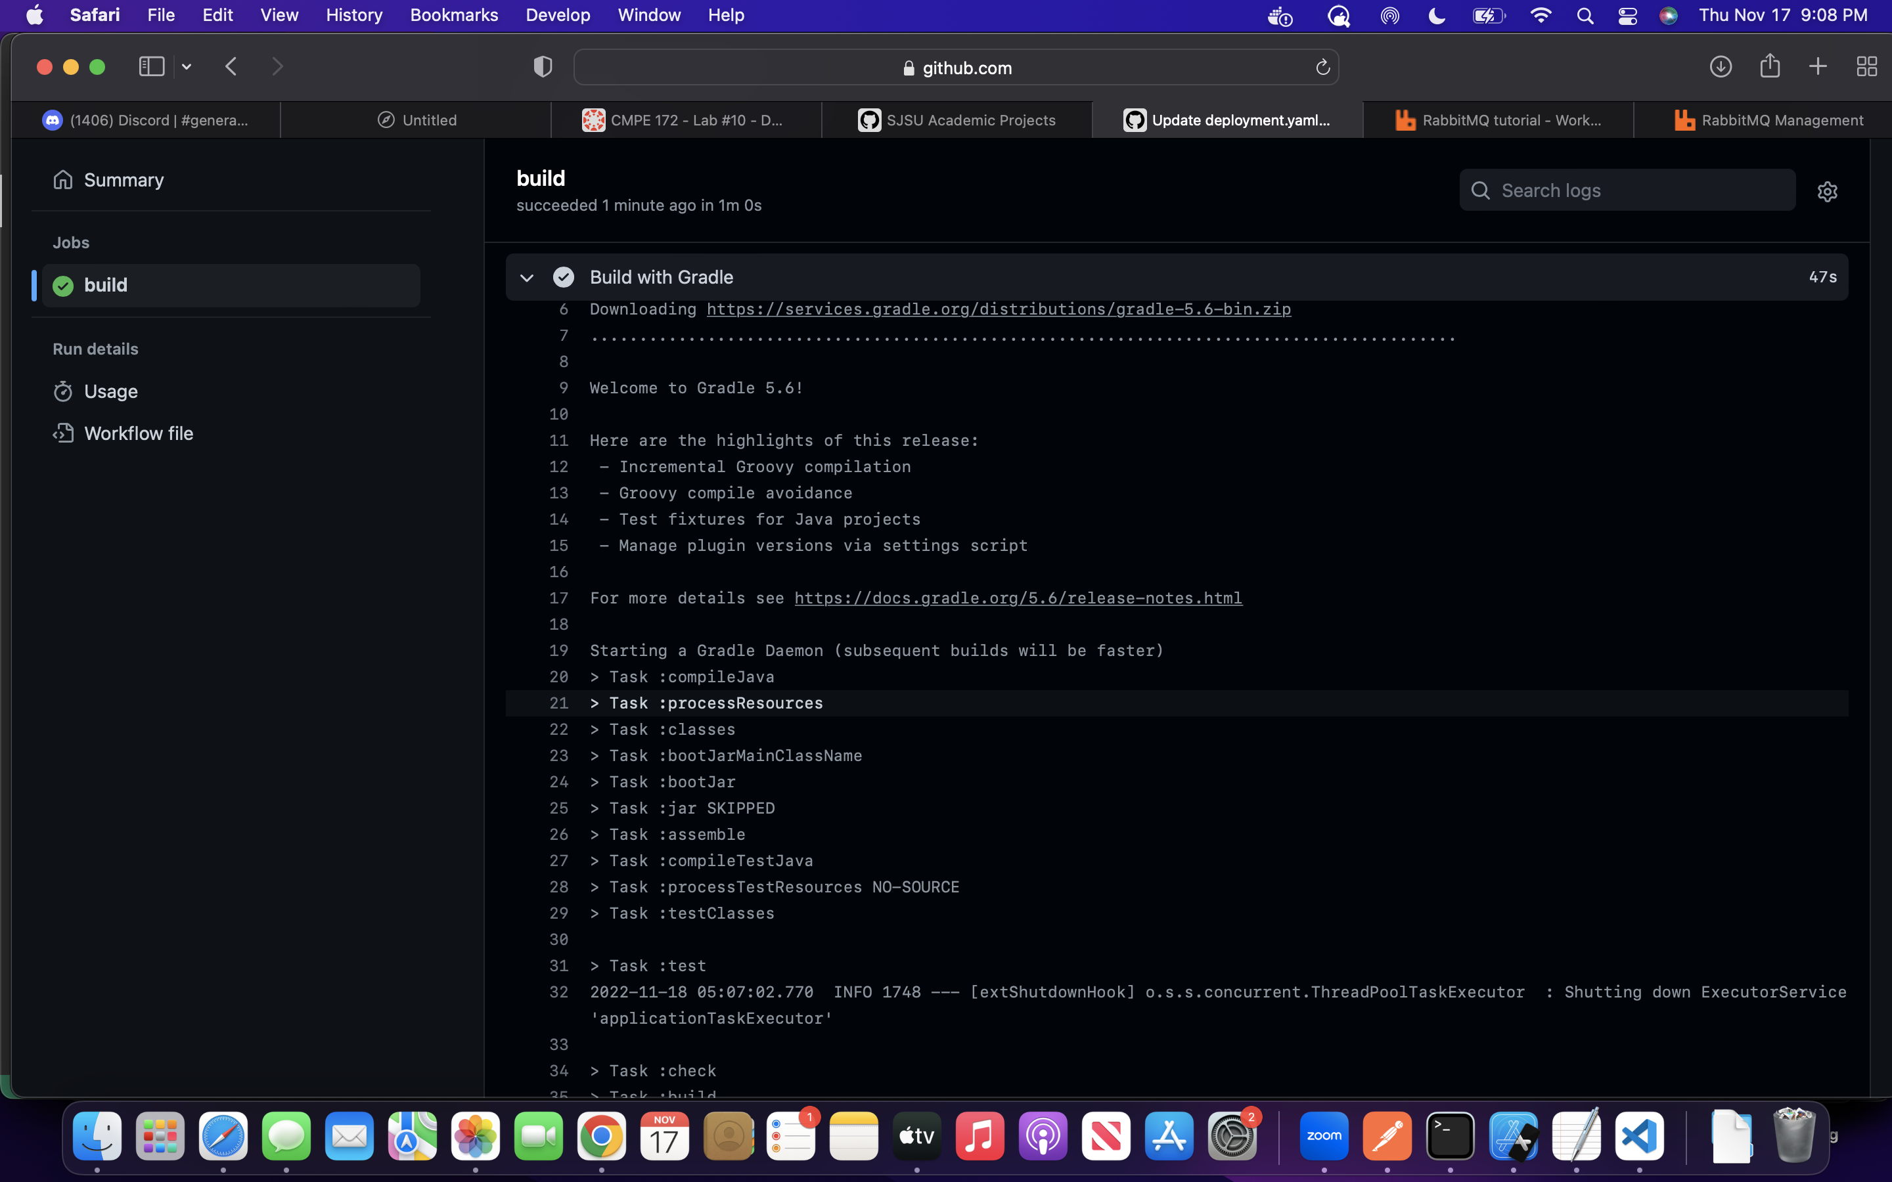Open Control Center toggles in menu bar
The height and width of the screenshot is (1182, 1892).
[x=1627, y=16]
